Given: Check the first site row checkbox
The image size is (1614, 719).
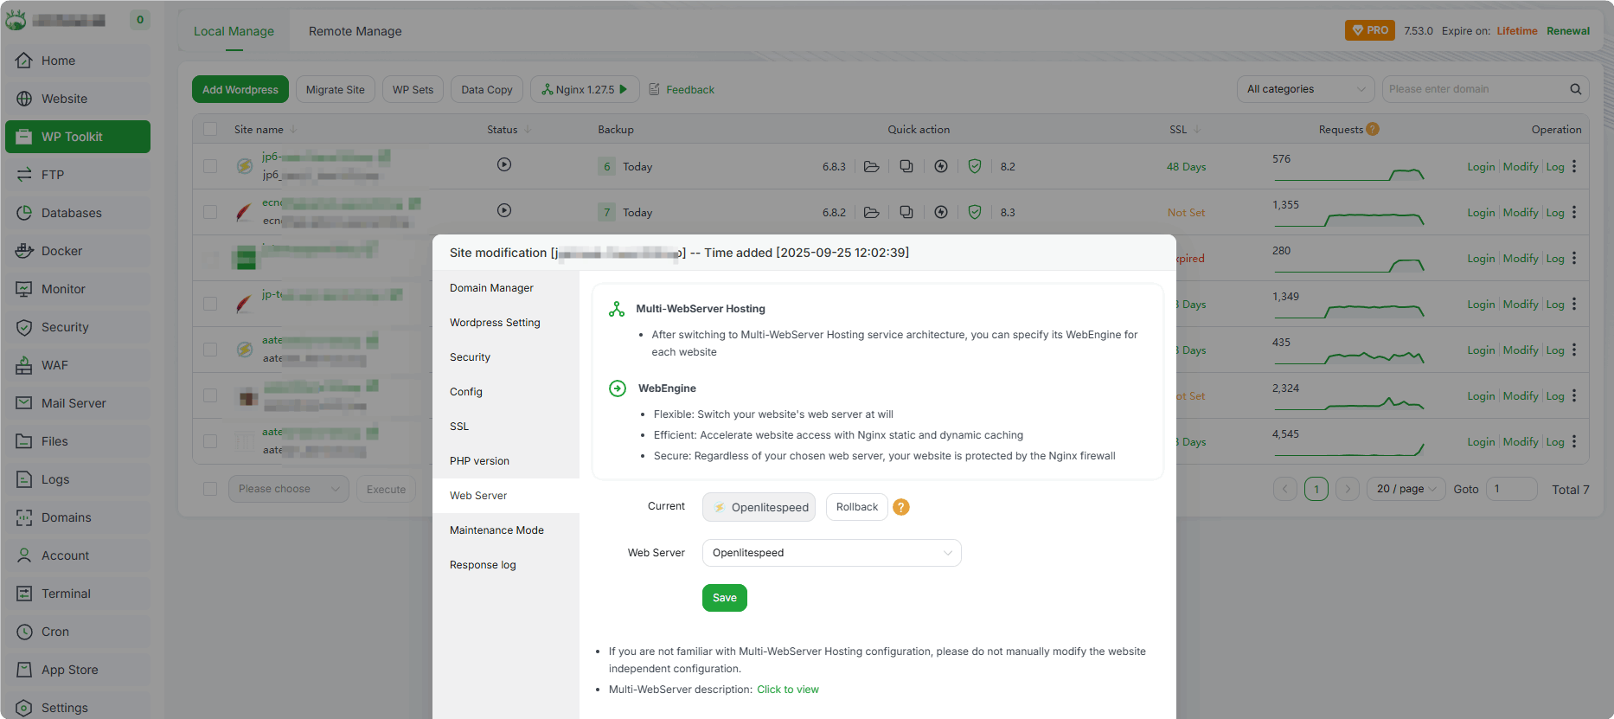Looking at the screenshot, I should click(210, 166).
